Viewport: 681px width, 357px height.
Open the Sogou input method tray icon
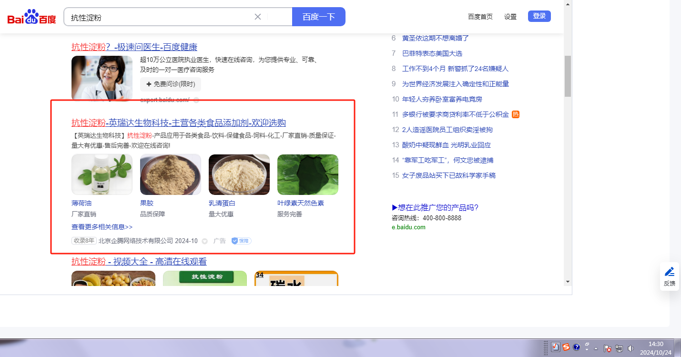coord(566,347)
